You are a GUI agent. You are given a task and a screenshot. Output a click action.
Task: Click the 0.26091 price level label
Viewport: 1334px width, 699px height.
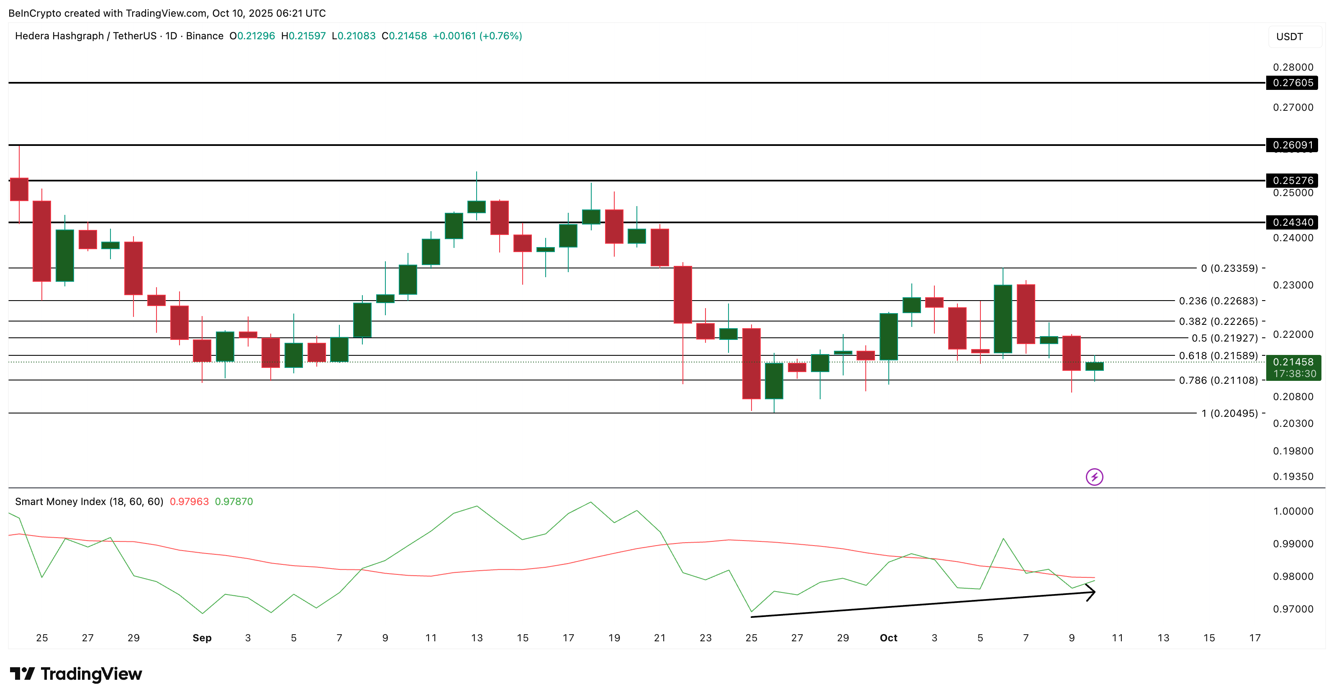[x=1292, y=145]
